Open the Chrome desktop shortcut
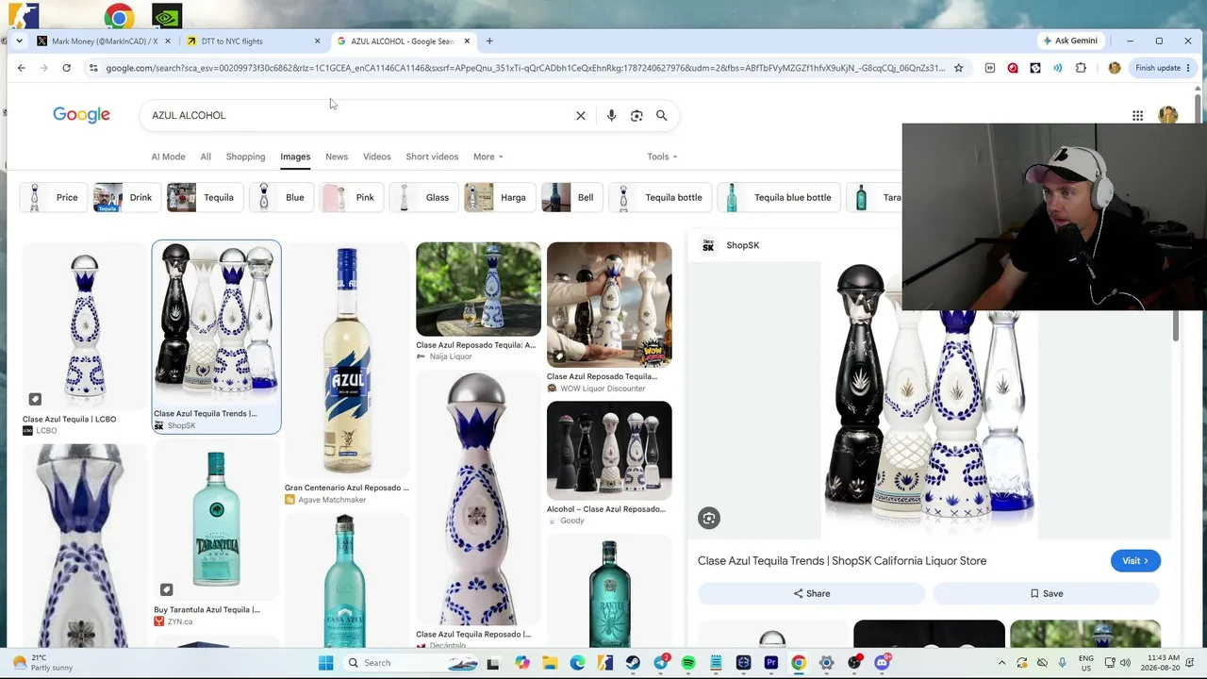The width and height of the screenshot is (1207, 679). point(119,16)
